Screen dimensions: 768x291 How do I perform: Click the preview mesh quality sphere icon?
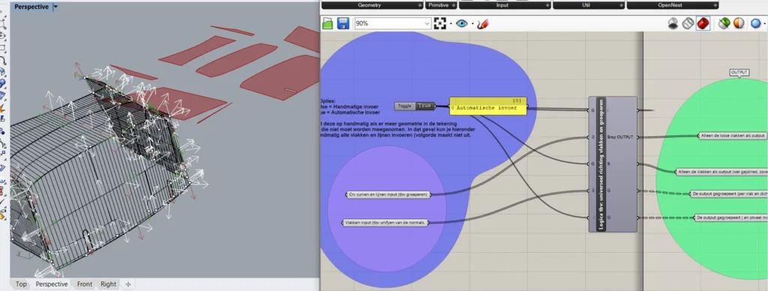[x=756, y=23]
